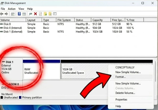Select the Disk 1 (External) volume name
Viewport: 158px width, 110px height.
pos(13,32)
